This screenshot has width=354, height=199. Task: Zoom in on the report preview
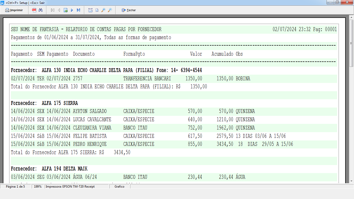tap(103, 10)
